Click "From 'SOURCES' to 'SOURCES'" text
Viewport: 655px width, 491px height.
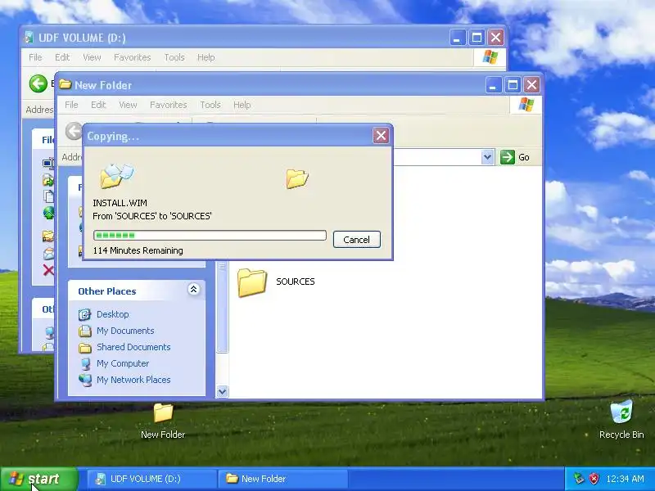(x=152, y=216)
